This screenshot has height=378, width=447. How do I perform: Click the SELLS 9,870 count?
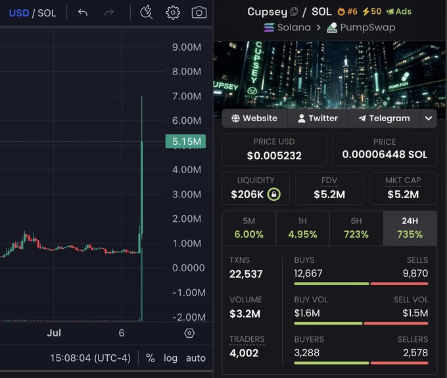pyautogui.click(x=415, y=273)
